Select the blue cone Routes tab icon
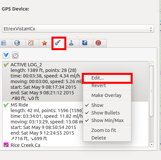The width and height of the screenshot is (161, 160). (x=71, y=43)
